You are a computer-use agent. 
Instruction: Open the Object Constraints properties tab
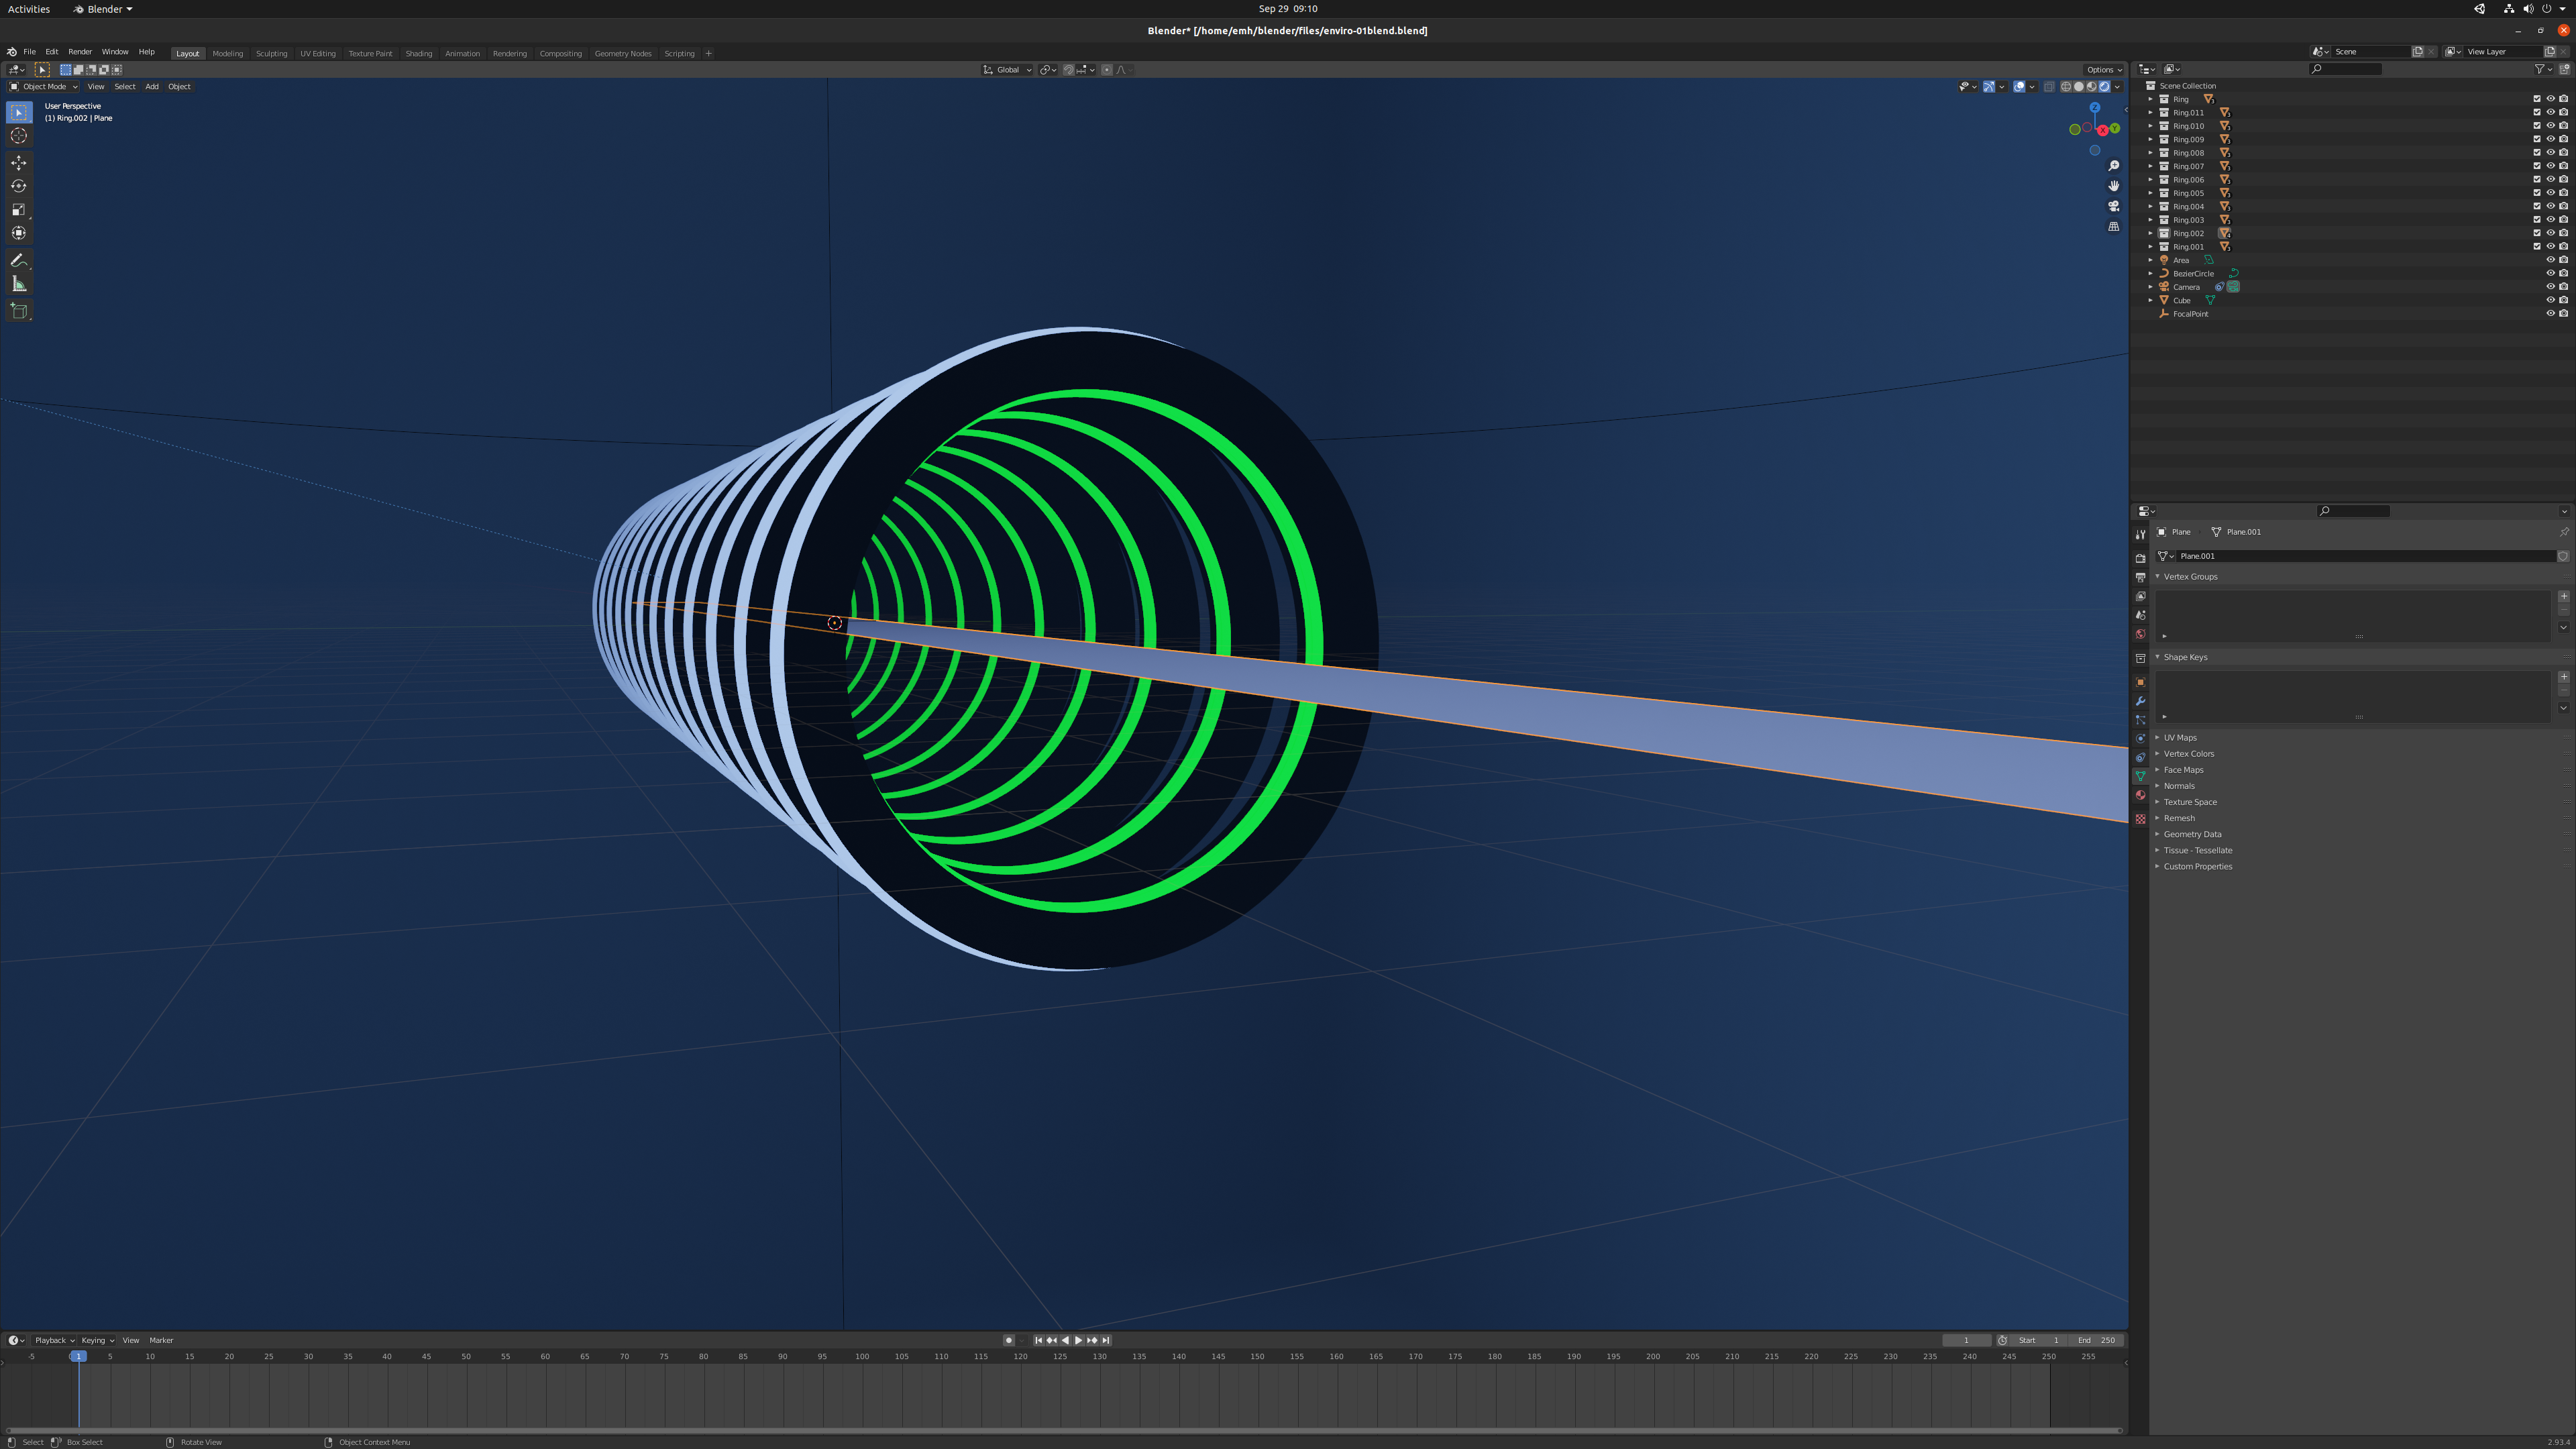(x=2140, y=758)
